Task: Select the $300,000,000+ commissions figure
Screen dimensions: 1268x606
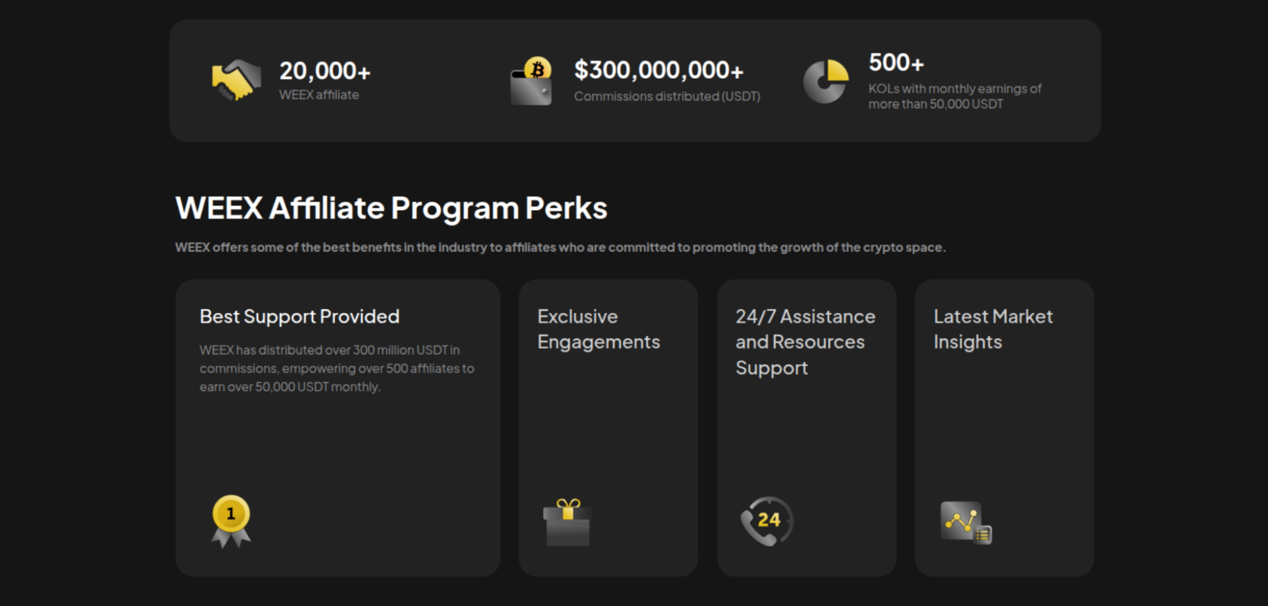Action: 658,70
